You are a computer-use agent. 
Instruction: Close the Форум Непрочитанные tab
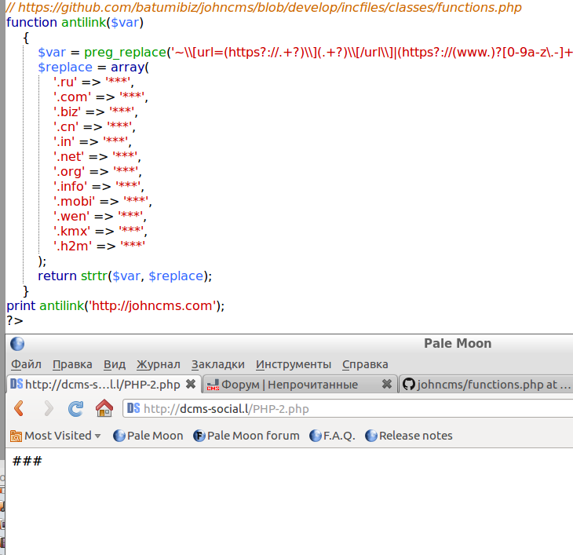pyautogui.click(x=386, y=385)
